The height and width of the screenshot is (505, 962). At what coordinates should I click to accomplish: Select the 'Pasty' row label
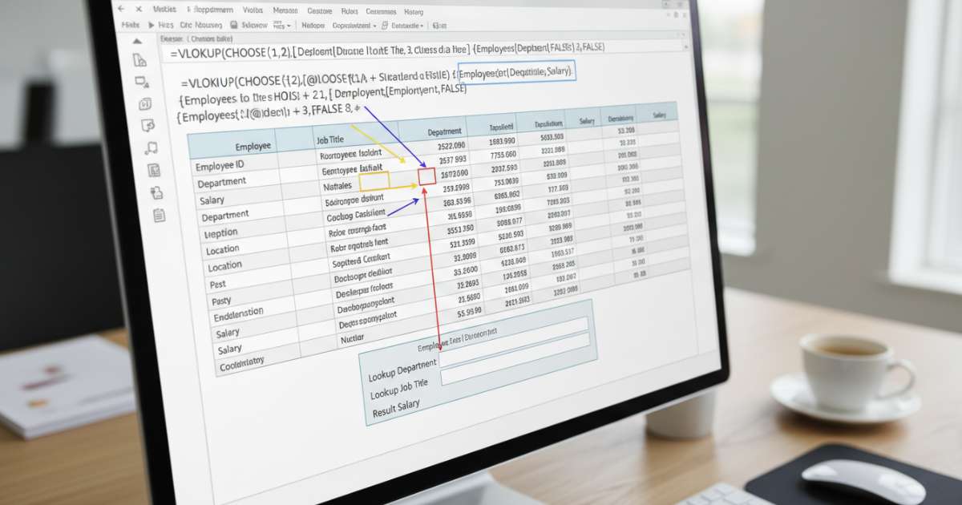coord(220,301)
